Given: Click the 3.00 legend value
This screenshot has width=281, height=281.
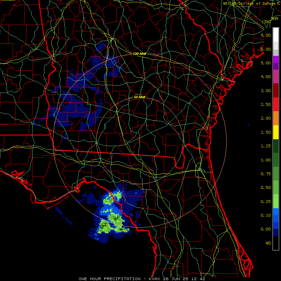Looking at the screenshot, I should [266, 91].
